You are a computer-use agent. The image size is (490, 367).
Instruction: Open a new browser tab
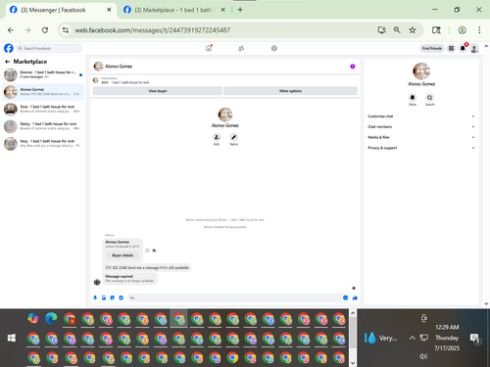pos(240,10)
